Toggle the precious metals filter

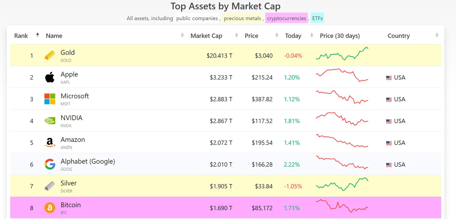click(x=243, y=18)
